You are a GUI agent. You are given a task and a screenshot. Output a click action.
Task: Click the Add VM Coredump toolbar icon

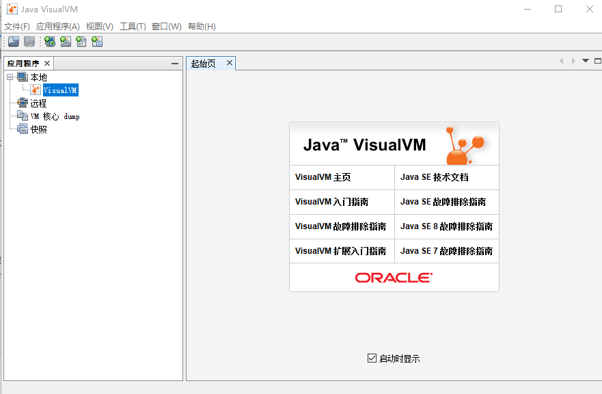click(x=81, y=42)
